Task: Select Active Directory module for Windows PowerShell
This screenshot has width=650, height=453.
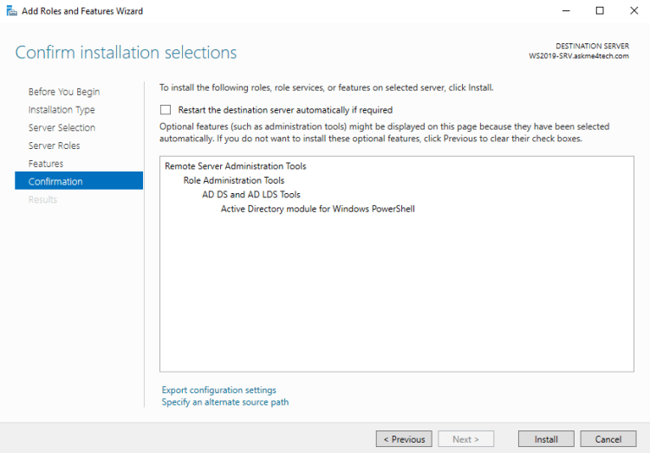Action: [317, 209]
